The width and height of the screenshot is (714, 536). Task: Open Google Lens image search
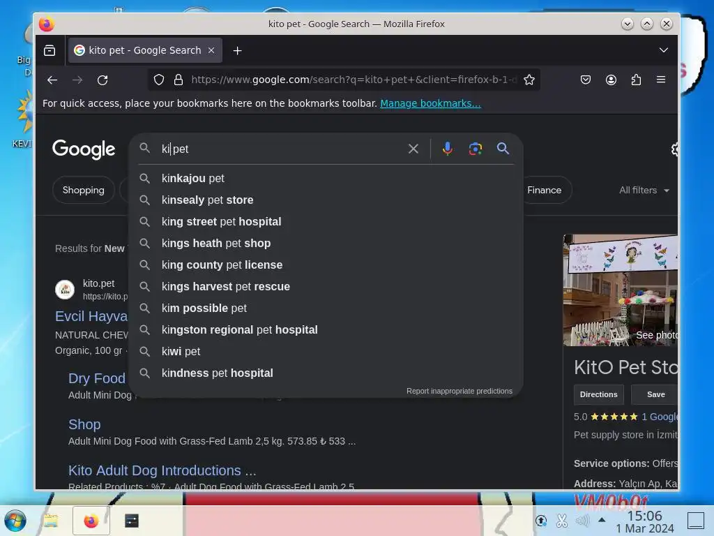pos(476,149)
